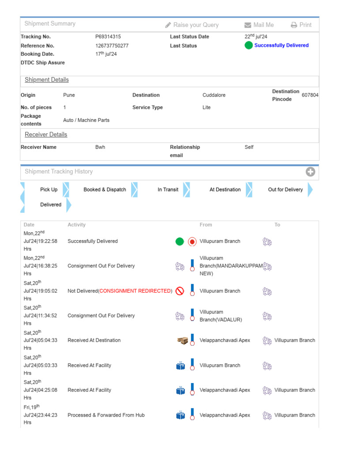This screenshot has height=452, width=339.
Task: Click the CONSIGNMENT REDIRECTED red text
Action: tap(136, 291)
